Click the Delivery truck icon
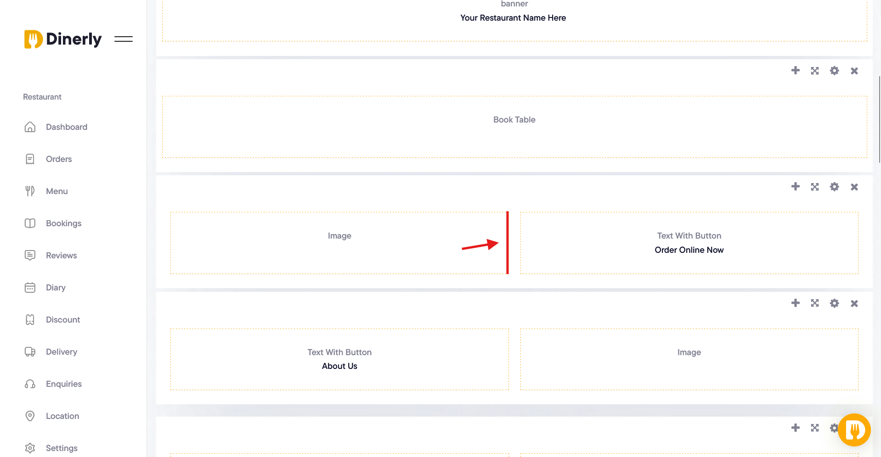Viewport: 881px width, 457px height. (x=30, y=352)
